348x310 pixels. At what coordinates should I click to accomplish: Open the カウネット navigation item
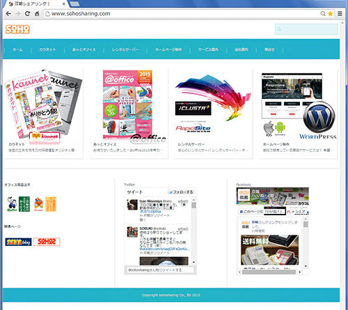point(47,49)
